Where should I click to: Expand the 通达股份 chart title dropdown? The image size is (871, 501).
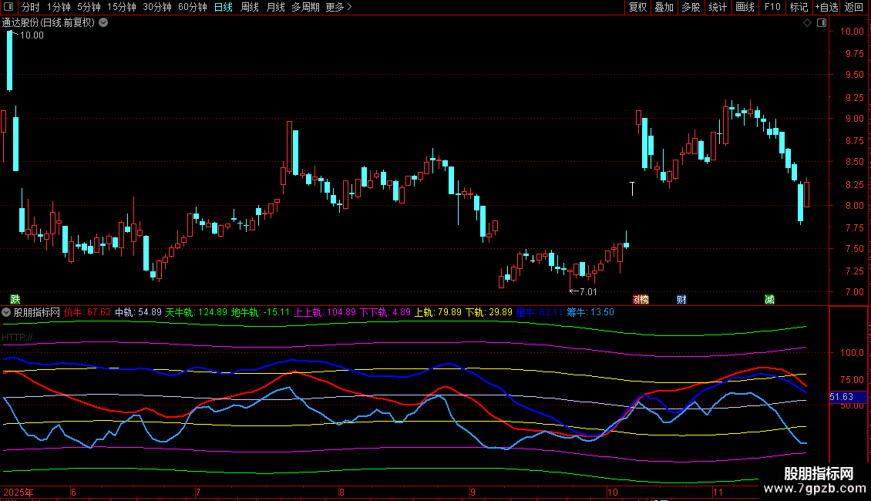tap(103, 23)
